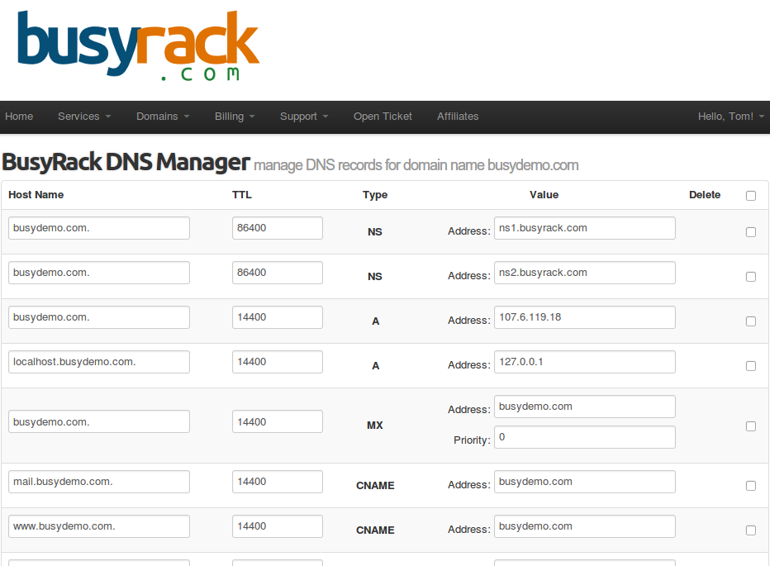
Task: Check delete box for mail.busydemo.com CNAME record
Action: [751, 486]
